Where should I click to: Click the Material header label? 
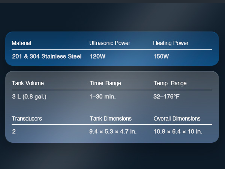pos(21,43)
